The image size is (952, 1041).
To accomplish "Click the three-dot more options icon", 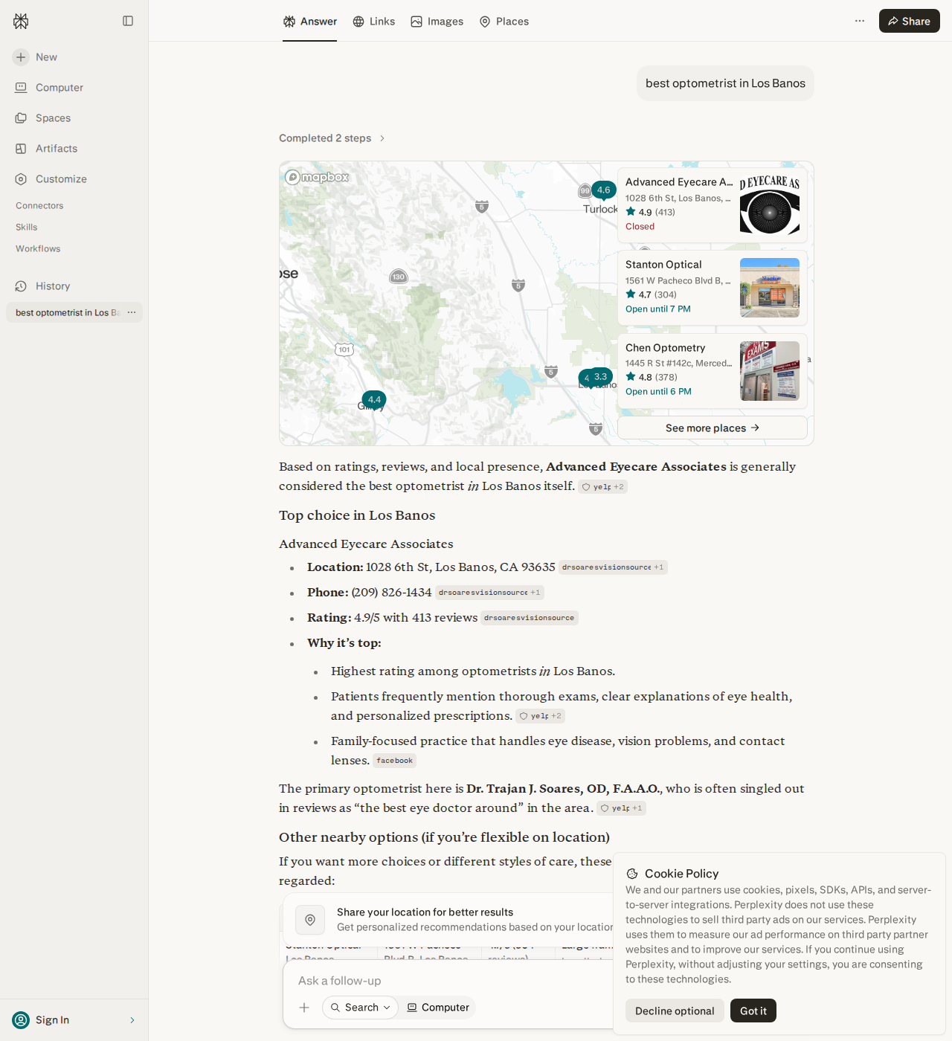I will pyautogui.click(x=860, y=21).
